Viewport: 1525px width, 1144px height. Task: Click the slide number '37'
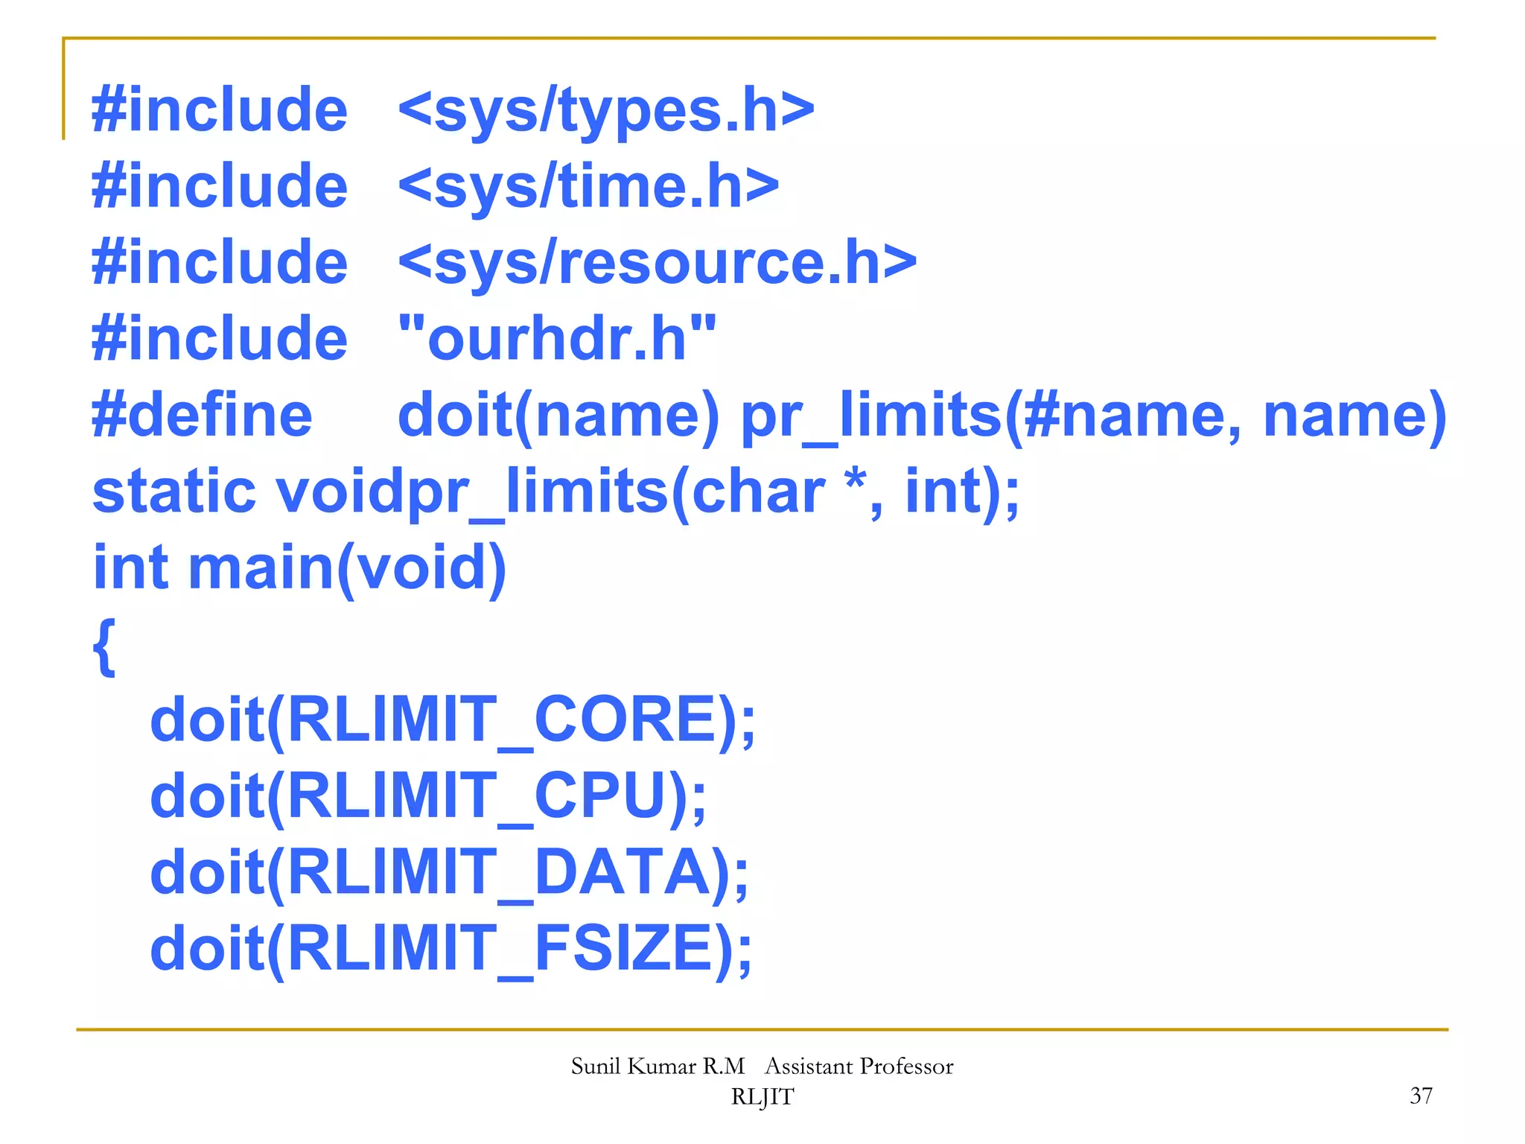[1421, 1096]
